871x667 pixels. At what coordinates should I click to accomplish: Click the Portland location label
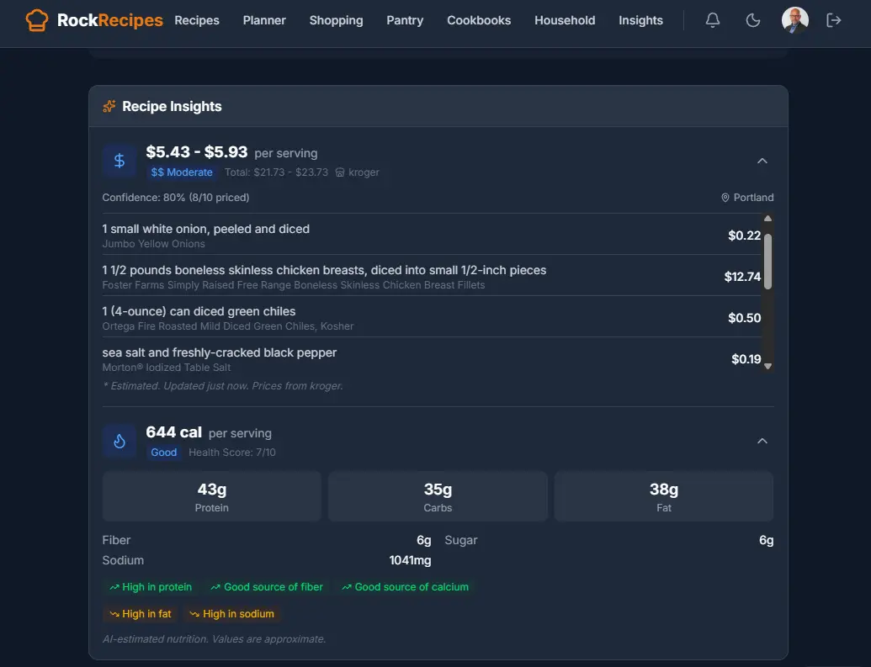753,198
